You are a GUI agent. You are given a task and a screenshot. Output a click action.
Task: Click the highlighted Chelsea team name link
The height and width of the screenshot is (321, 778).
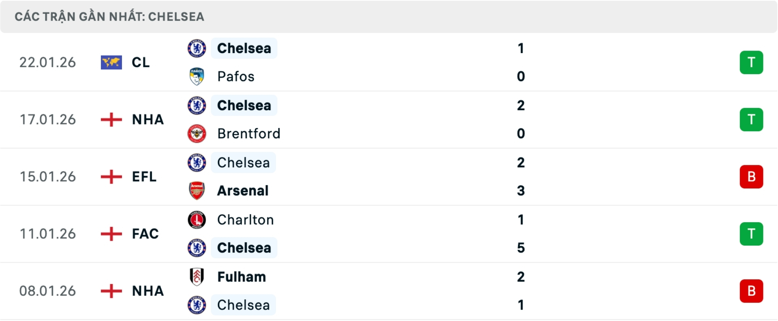pyautogui.click(x=244, y=48)
